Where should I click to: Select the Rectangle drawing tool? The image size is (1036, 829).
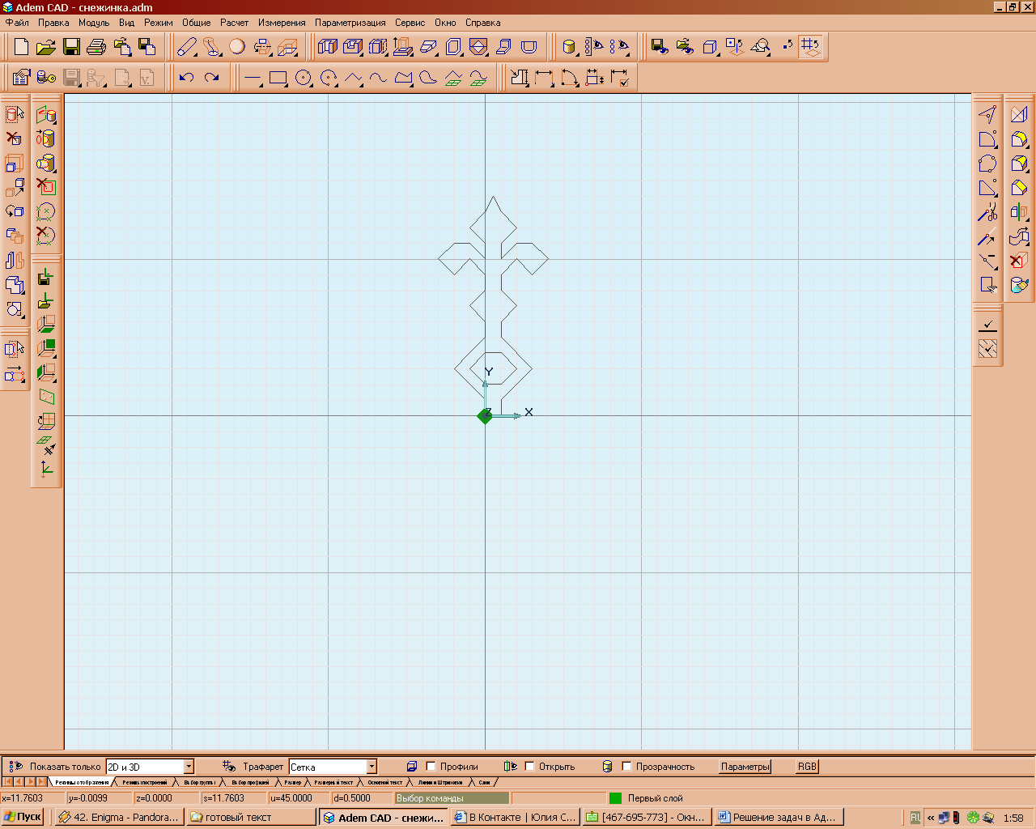point(278,78)
